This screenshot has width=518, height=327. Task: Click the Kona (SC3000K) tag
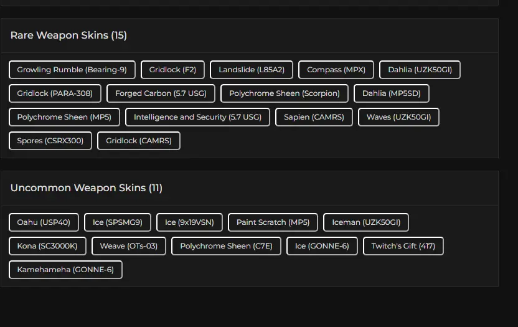(x=47, y=246)
